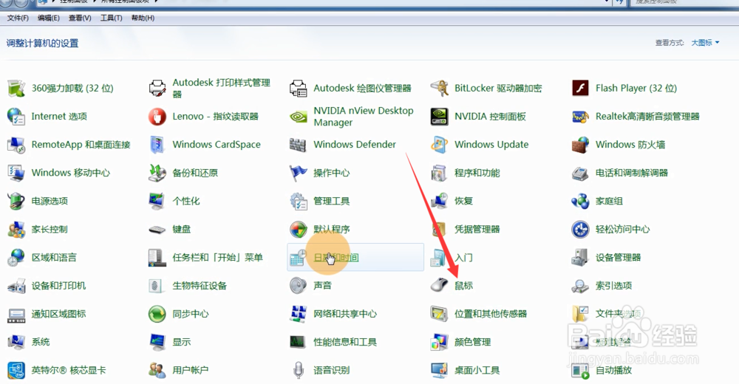Viewport: 739px width, 384px height.
Task: Click the Windows CardSpace icon
Action: coord(157,145)
